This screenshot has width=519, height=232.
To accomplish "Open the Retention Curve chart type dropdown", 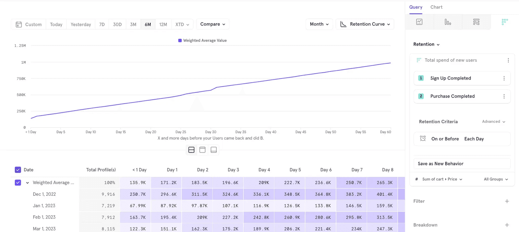I will point(365,24).
